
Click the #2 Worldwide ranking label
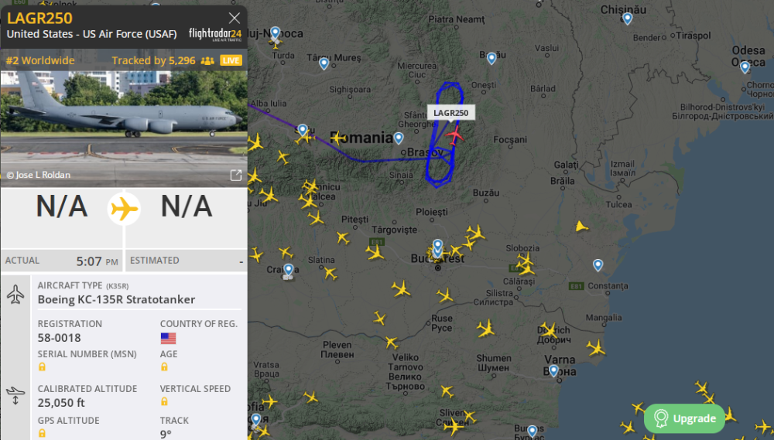40,60
